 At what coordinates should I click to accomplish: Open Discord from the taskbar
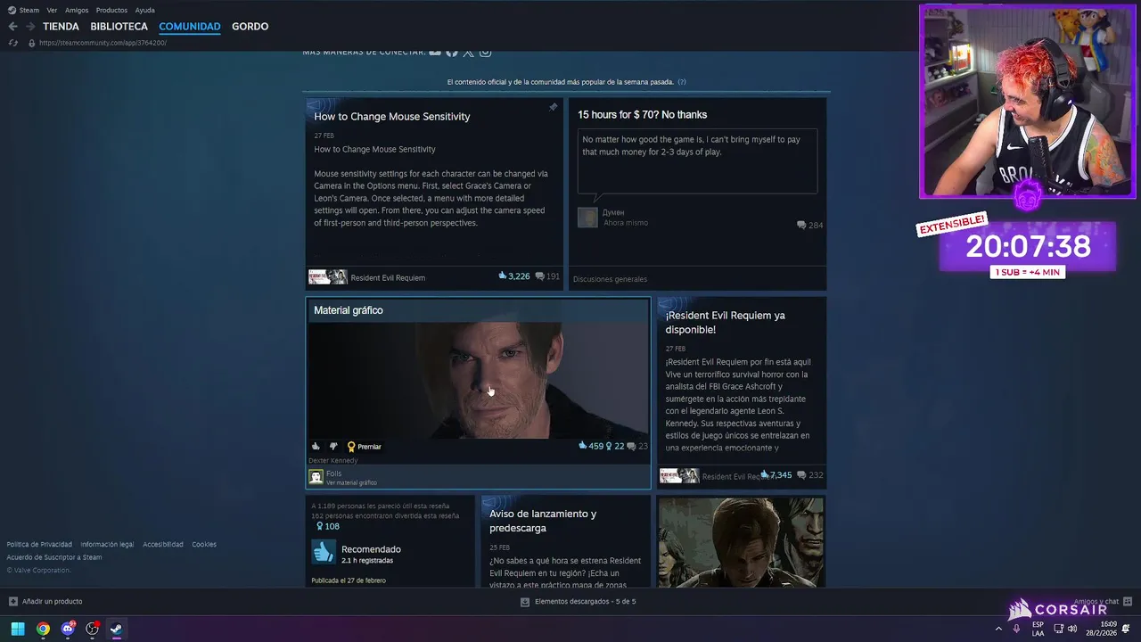click(x=68, y=629)
